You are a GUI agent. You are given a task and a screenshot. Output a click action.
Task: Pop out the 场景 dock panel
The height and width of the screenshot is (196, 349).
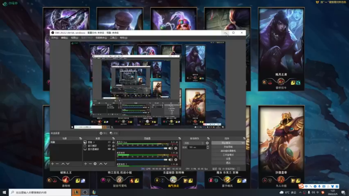(x=81, y=139)
